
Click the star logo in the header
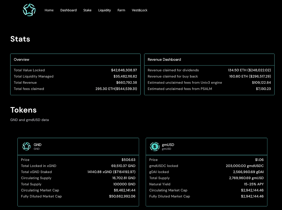tap(29, 10)
